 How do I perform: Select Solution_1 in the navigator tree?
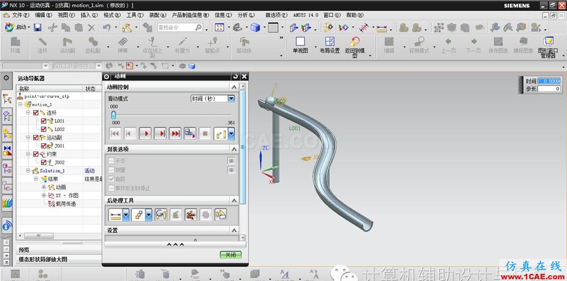click(52, 170)
